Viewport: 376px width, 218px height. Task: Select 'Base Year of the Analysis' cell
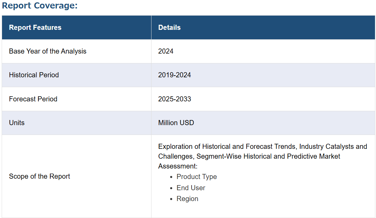coord(76,51)
